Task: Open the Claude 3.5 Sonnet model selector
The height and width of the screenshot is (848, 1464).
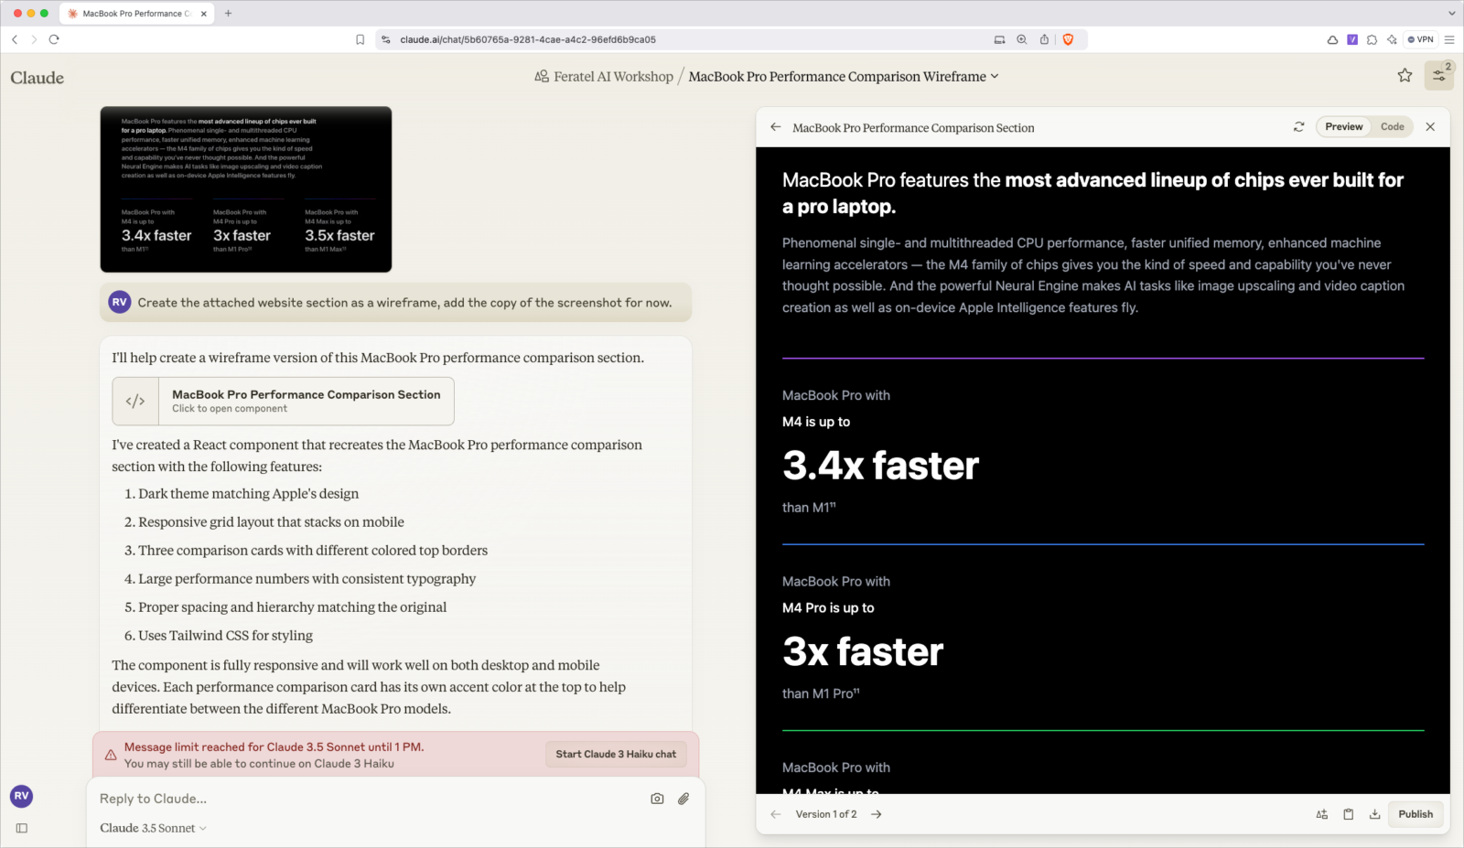Action: pyautogui.click(x=153, y=828)
